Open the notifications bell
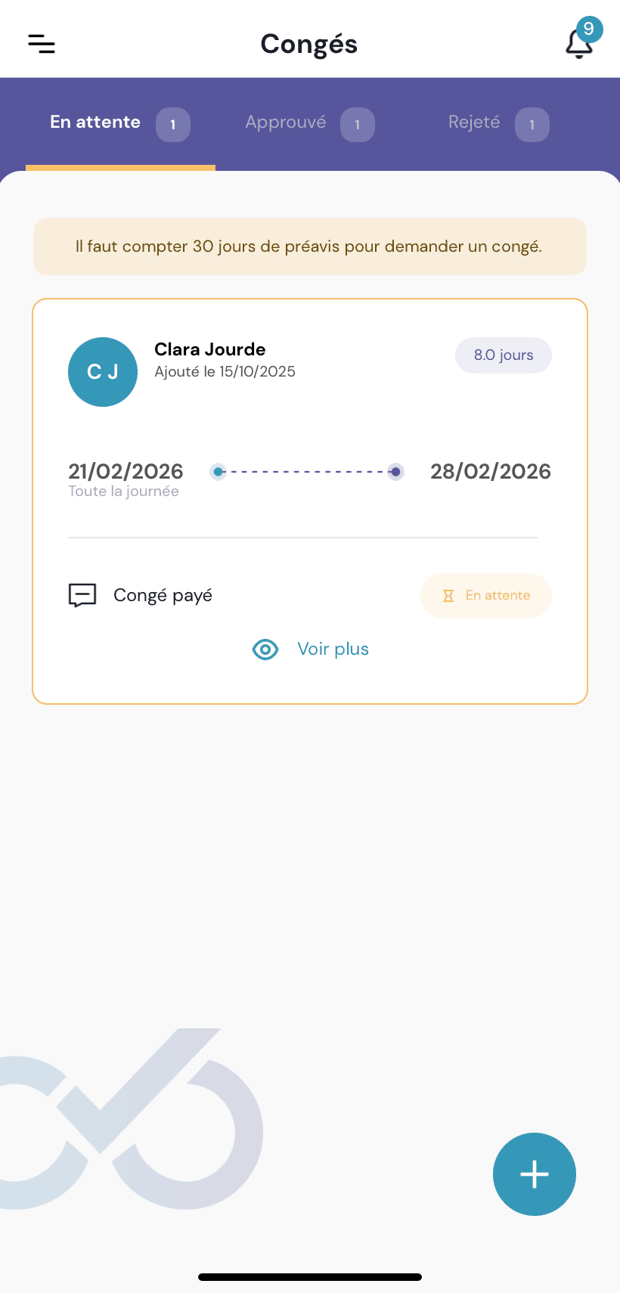This screenshot has width=620, height=1293. [579, 43]
